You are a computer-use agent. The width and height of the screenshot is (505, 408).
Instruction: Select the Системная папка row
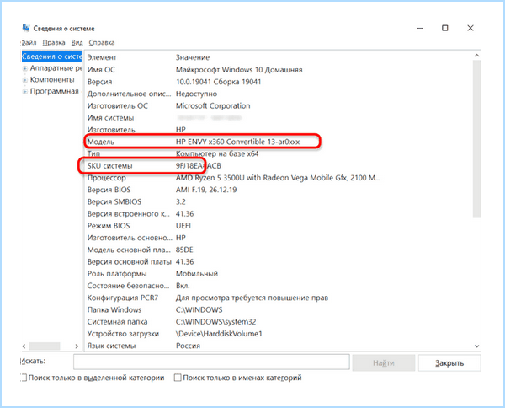click(279, 321)
